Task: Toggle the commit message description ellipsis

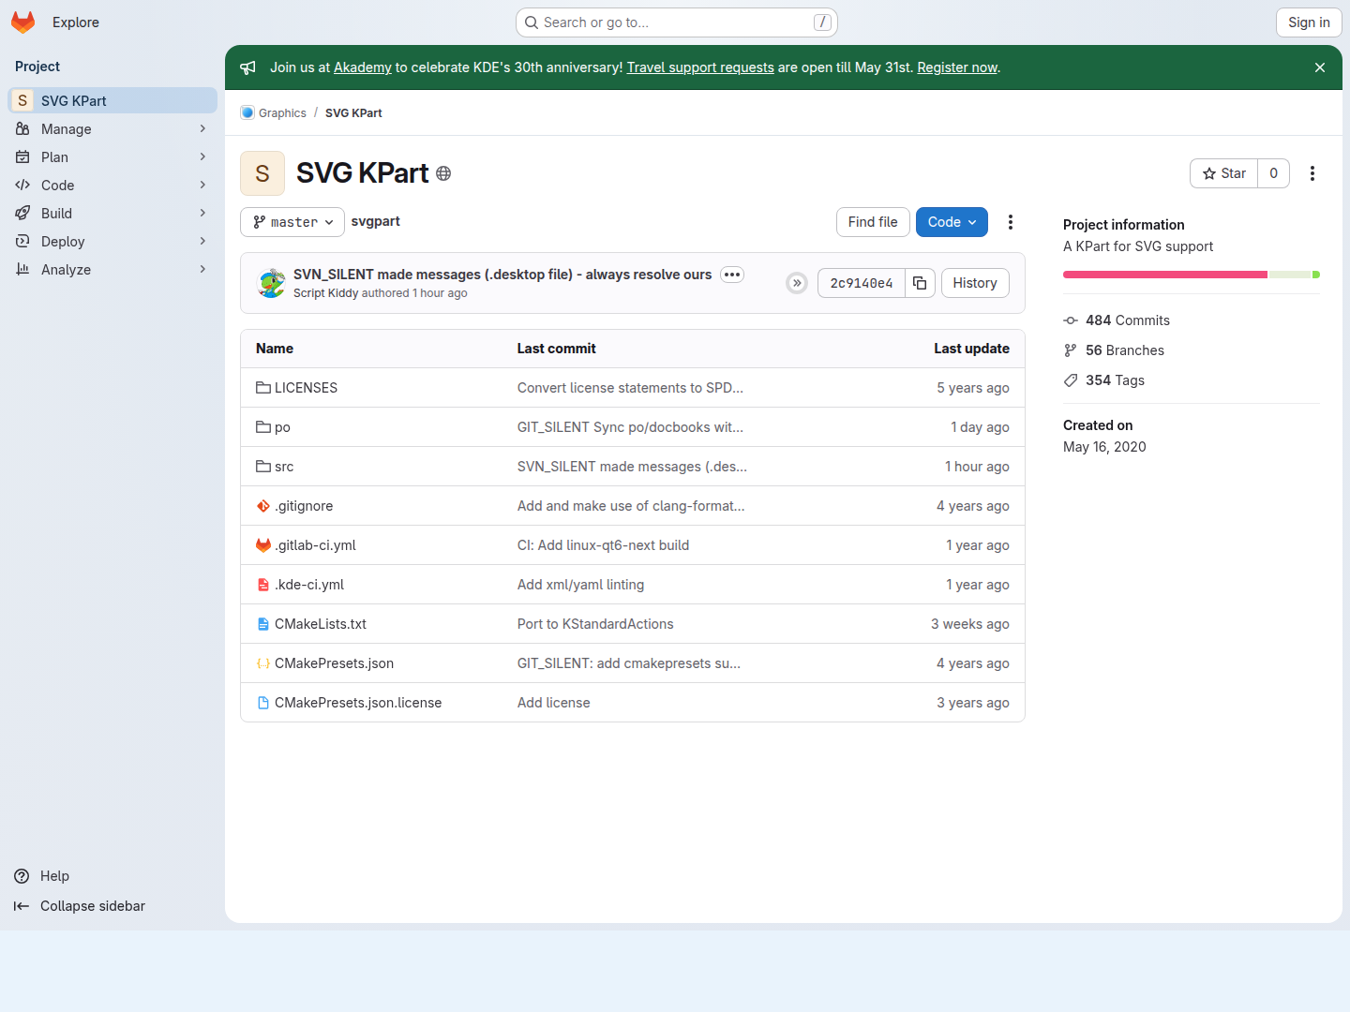Action: pos(732,275)
